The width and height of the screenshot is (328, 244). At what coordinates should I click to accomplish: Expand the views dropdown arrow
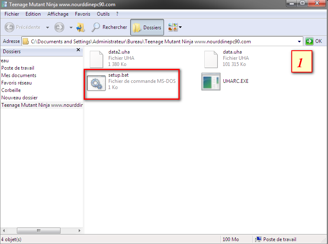coord(180,27)
